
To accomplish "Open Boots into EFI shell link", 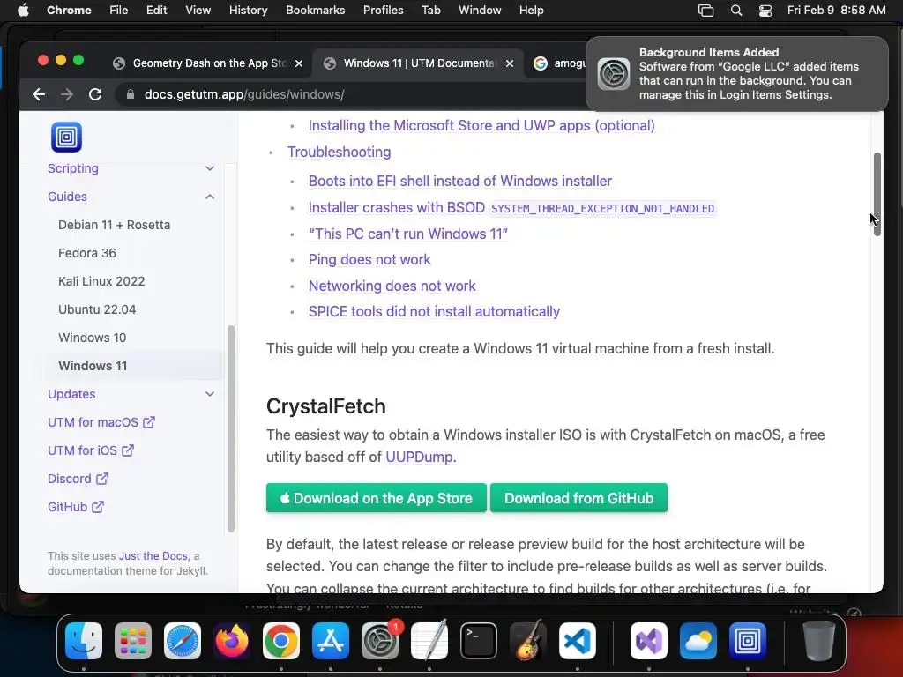I will 460,181.
